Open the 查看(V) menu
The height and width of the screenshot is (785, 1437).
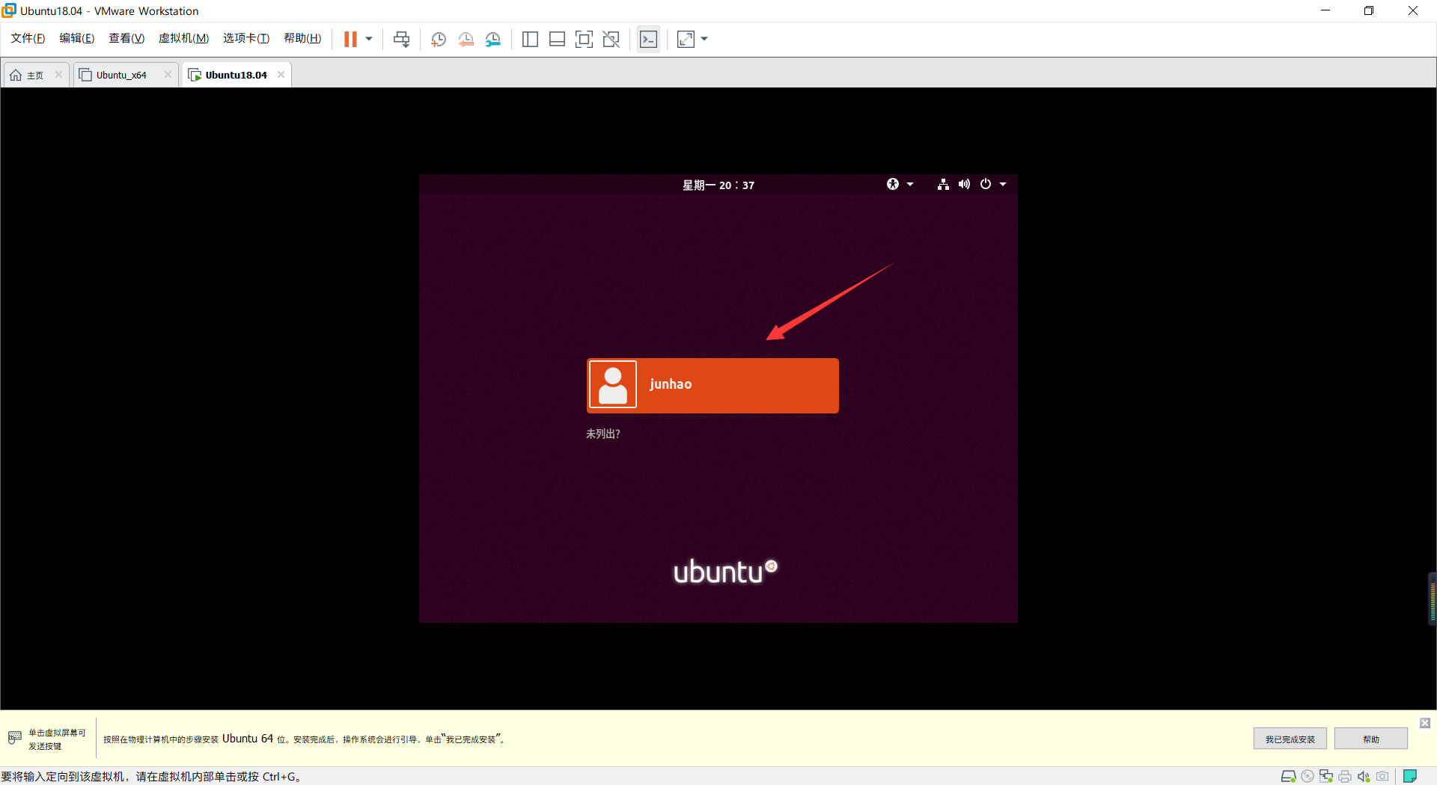pyautogui.click(x=126, y=38)
